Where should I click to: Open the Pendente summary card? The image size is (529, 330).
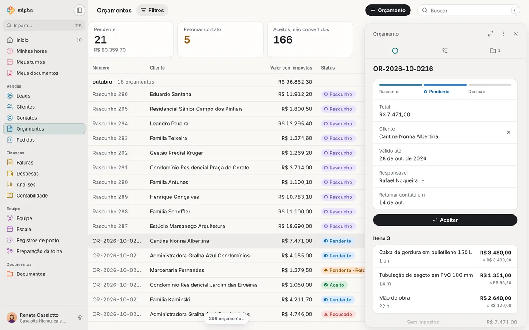(x=131, y=40)
